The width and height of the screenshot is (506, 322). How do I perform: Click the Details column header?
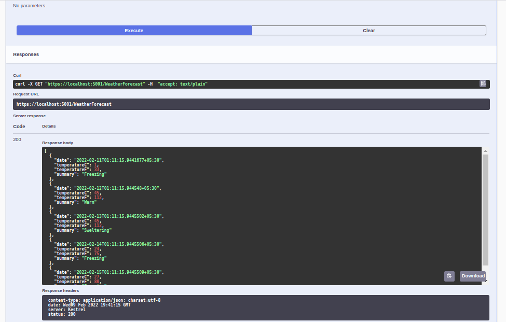(x=49, y=126)
